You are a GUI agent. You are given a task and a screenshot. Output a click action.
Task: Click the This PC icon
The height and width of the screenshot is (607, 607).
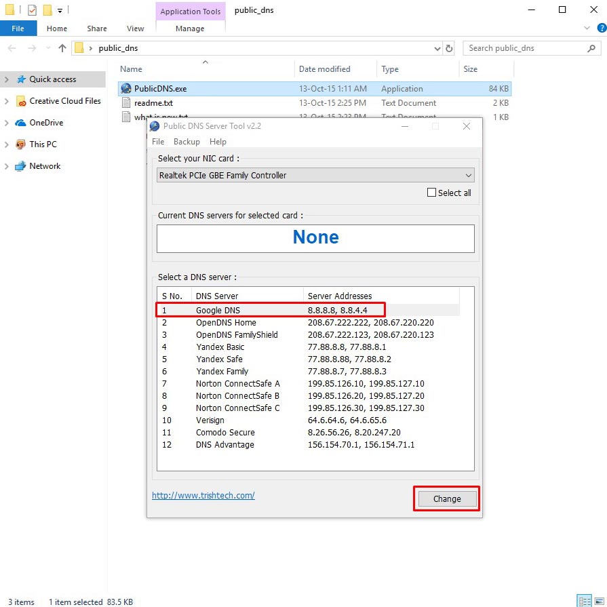[20, 144]
